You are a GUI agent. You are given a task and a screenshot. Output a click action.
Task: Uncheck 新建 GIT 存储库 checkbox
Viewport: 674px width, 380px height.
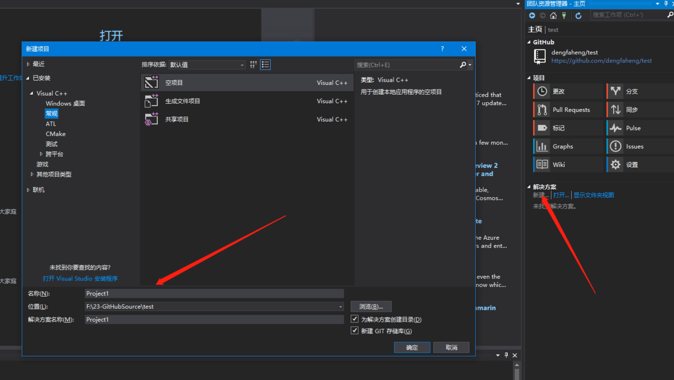pos(354,331)
